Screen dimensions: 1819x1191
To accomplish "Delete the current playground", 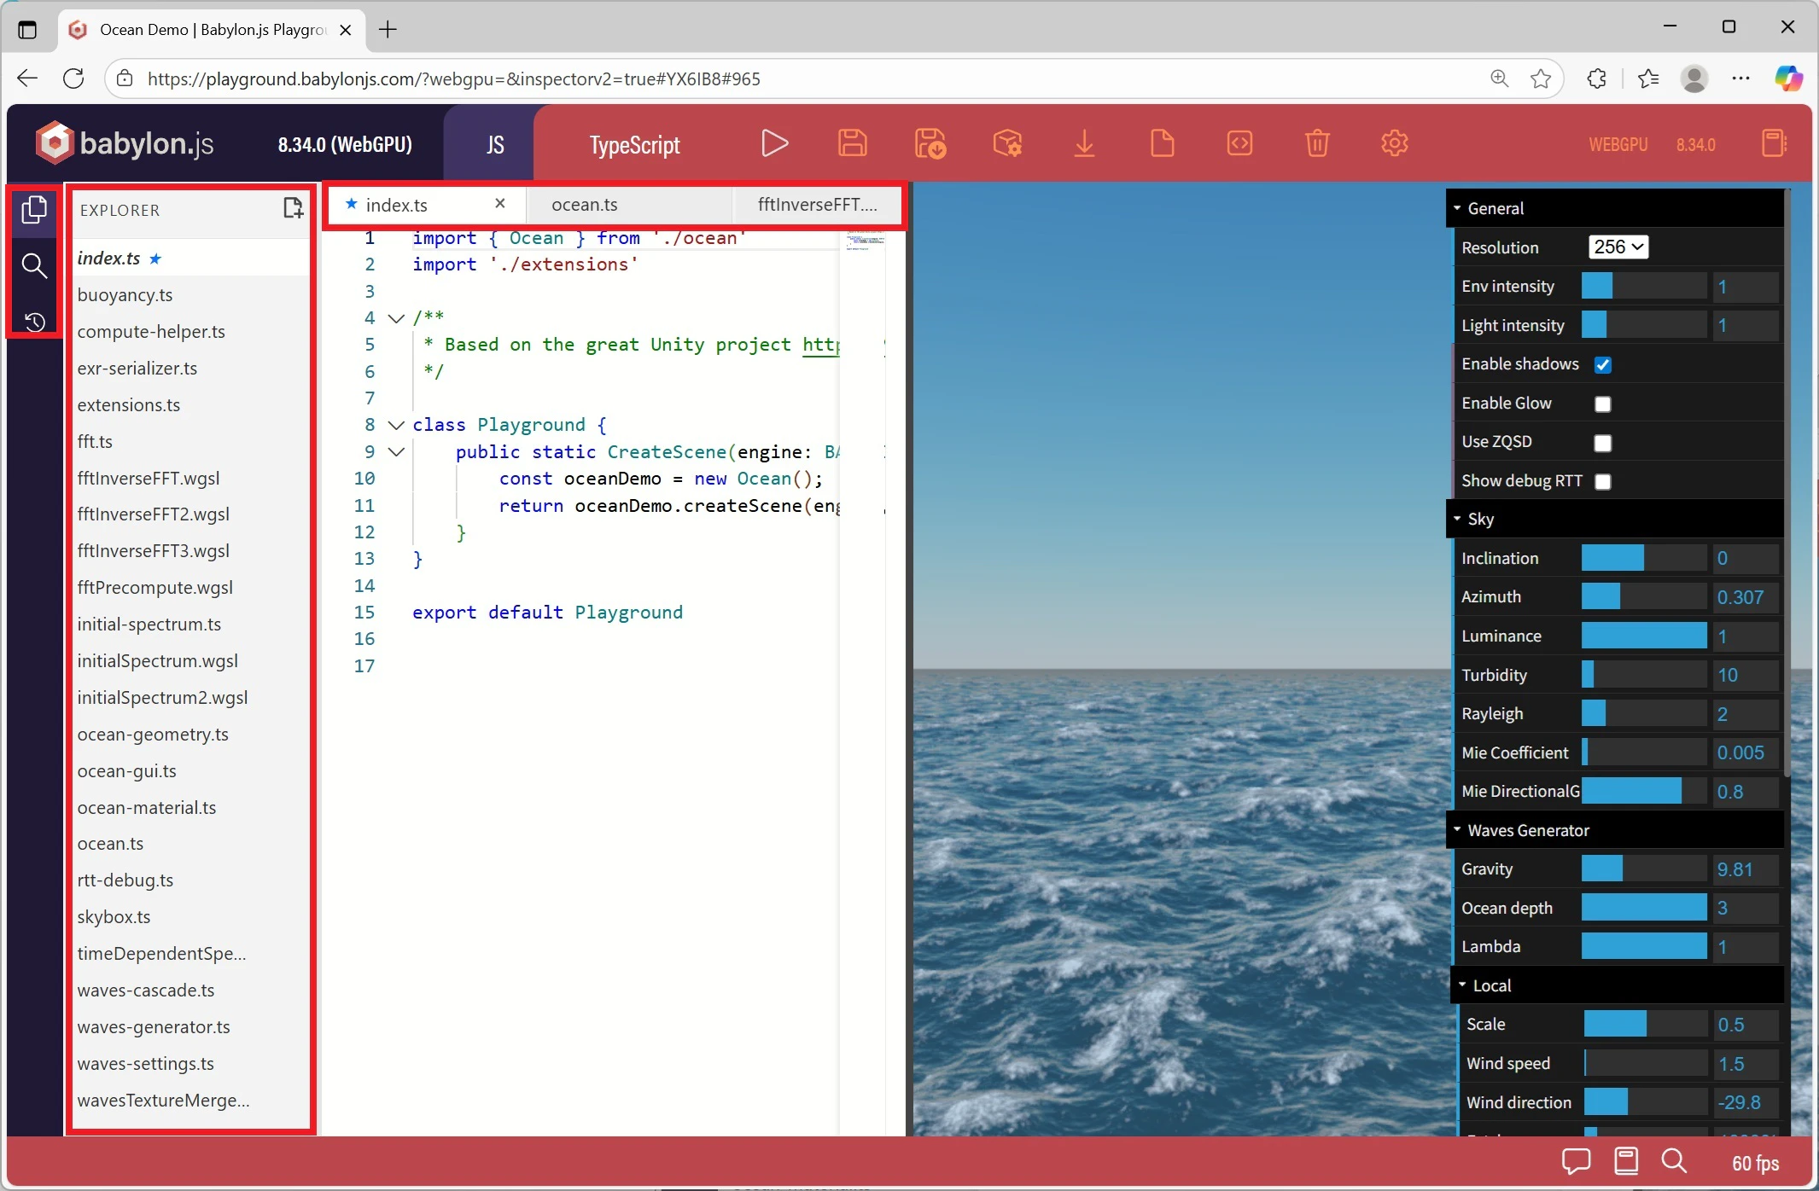I will tap(1317, 142).
